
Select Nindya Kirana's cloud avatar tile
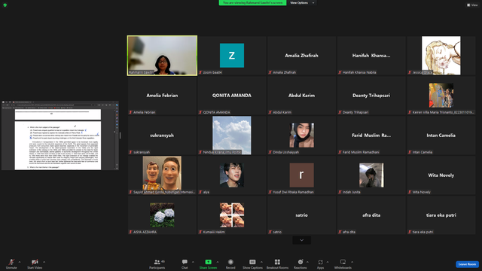pos(232,135)
